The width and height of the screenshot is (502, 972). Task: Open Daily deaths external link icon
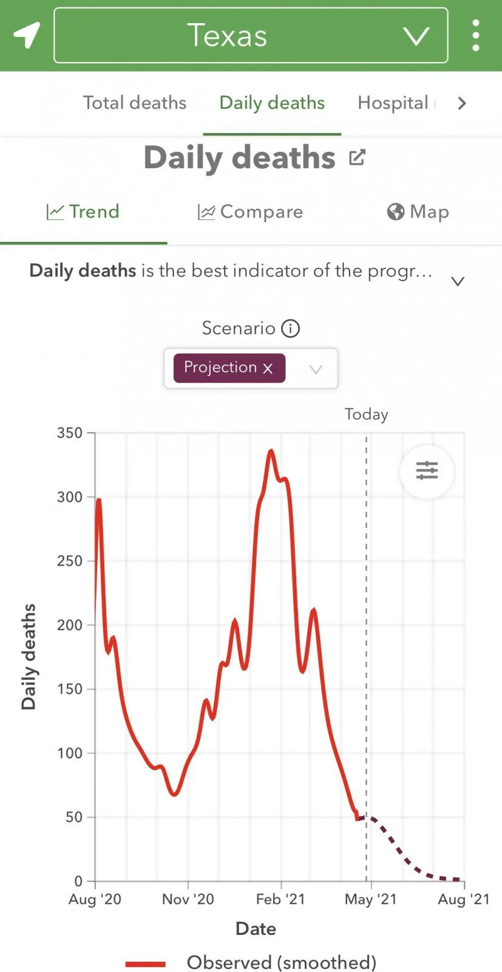click(357, 157)
